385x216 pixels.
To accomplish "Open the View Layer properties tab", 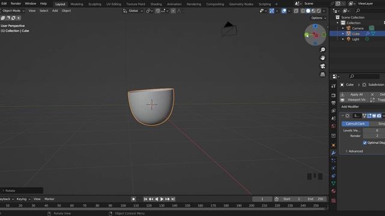I will 333,110.
